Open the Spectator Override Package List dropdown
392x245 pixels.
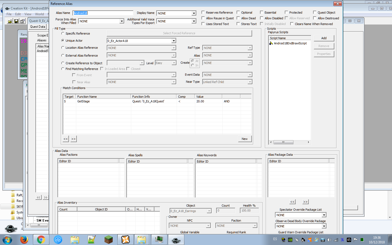click(324, 215)
